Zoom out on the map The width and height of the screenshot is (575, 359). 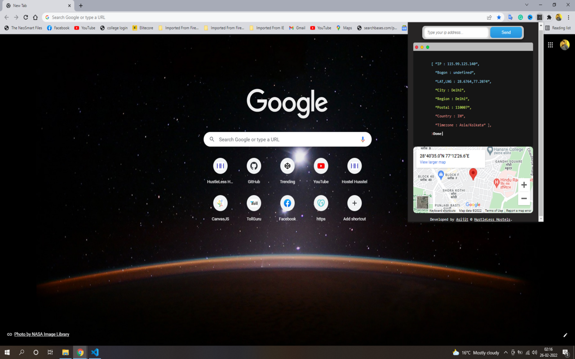point(524,198)
